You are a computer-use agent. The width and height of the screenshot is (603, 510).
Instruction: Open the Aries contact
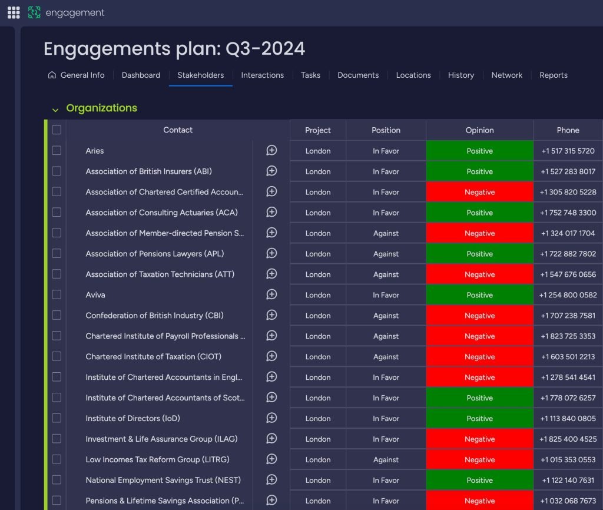pos(95,151)
